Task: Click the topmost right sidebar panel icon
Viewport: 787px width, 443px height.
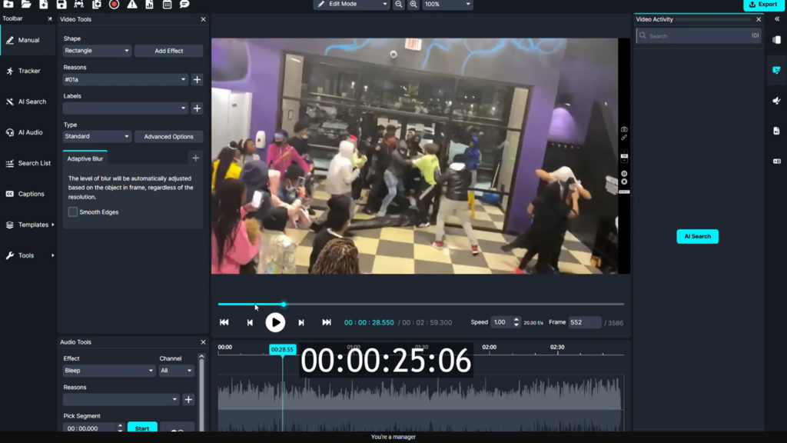Action: pos(776,40)
